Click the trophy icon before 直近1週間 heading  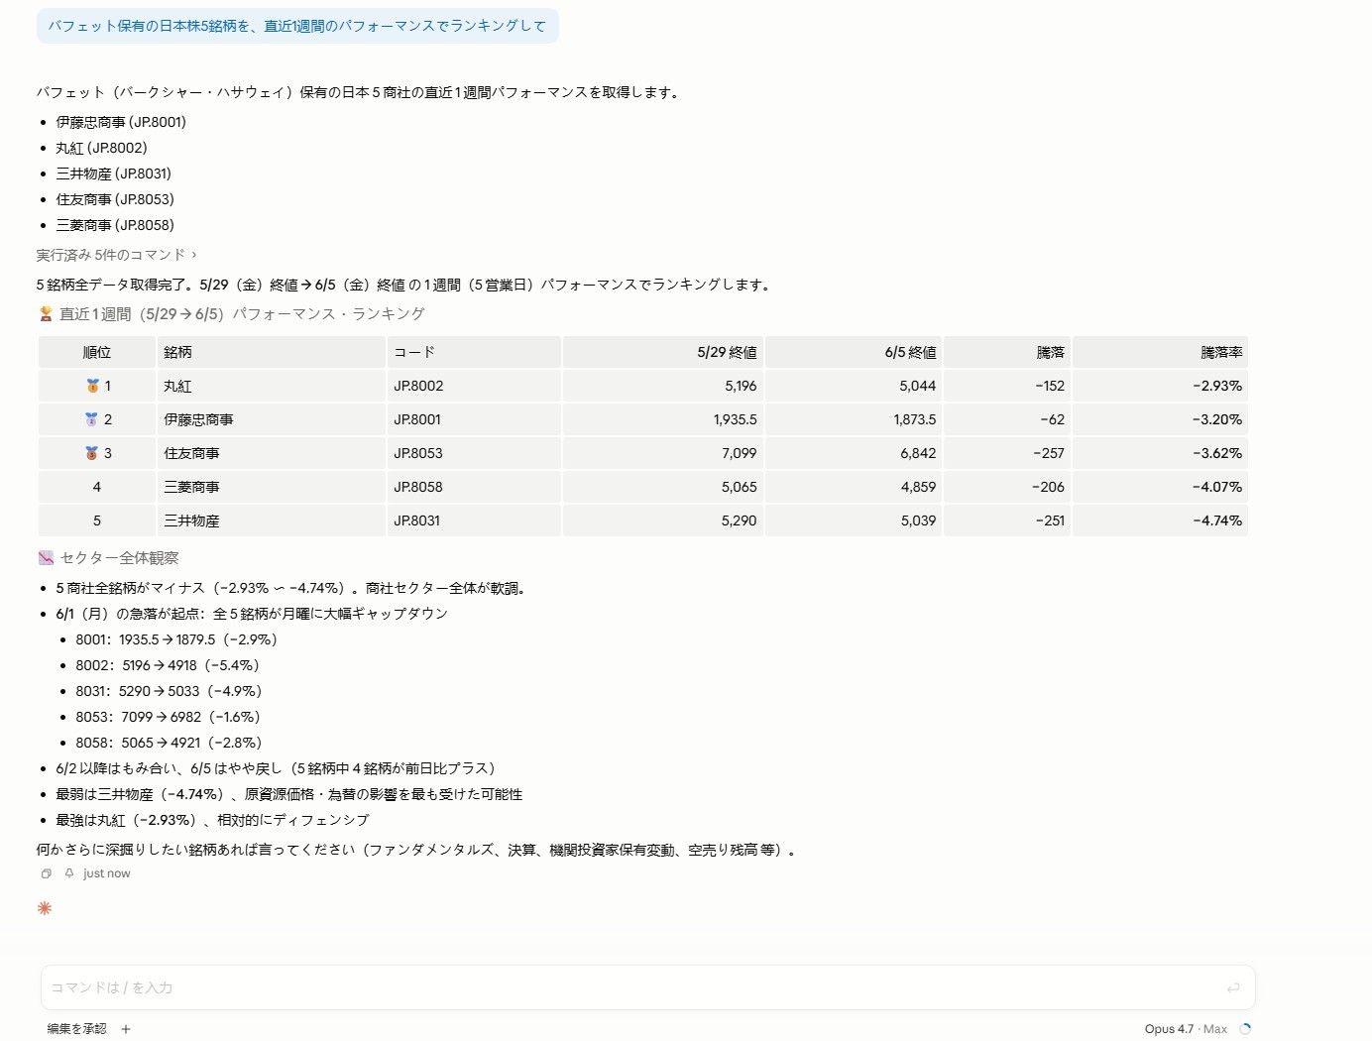pyautogui.click(x=46, y=314)
